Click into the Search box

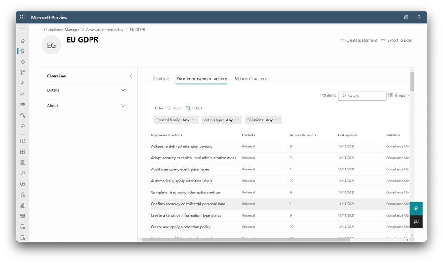coord(362,96)
